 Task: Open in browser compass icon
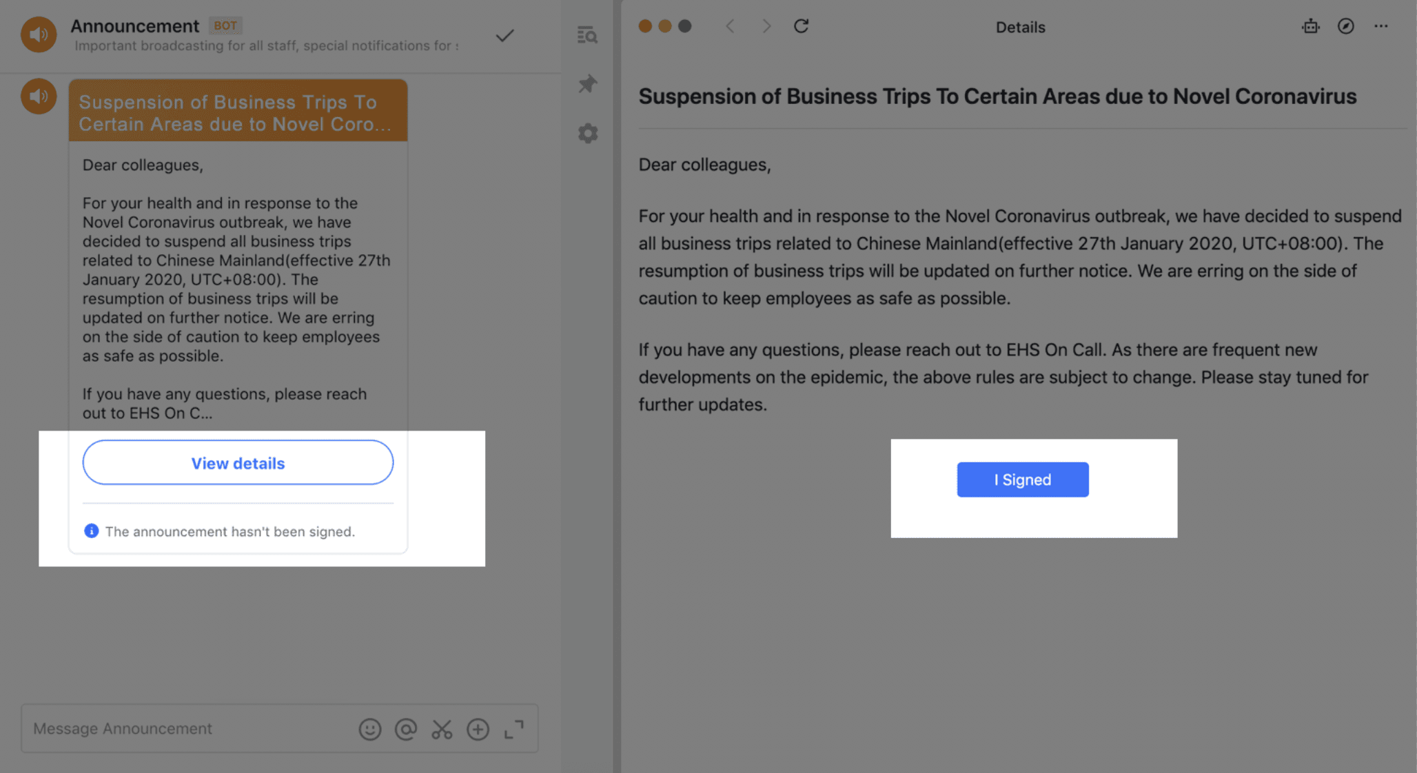click(1345, 26)
